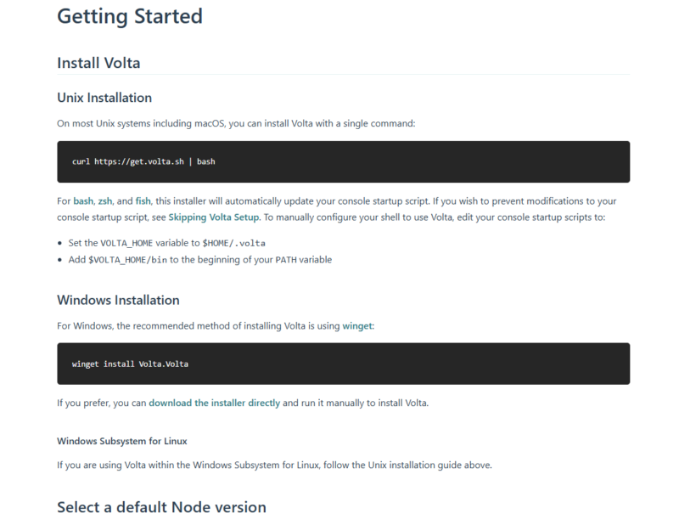Click the $VOLTA_HOME/bin inline code text

click(x=128, y=260)
